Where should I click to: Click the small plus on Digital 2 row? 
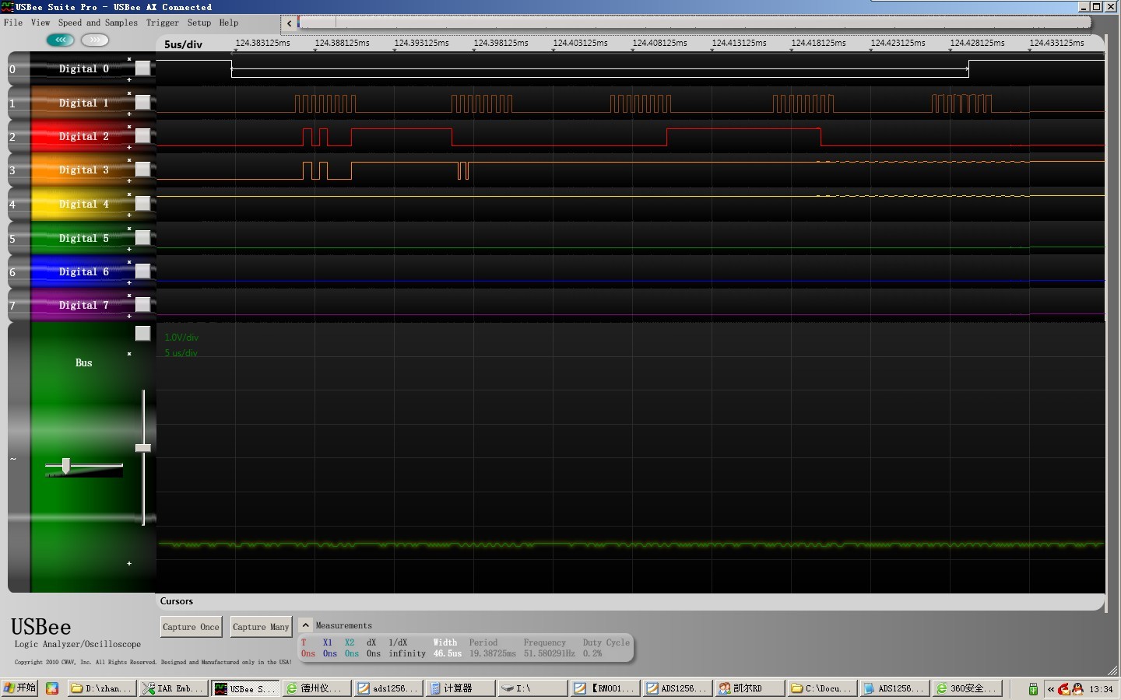click(x=129, y=147)
